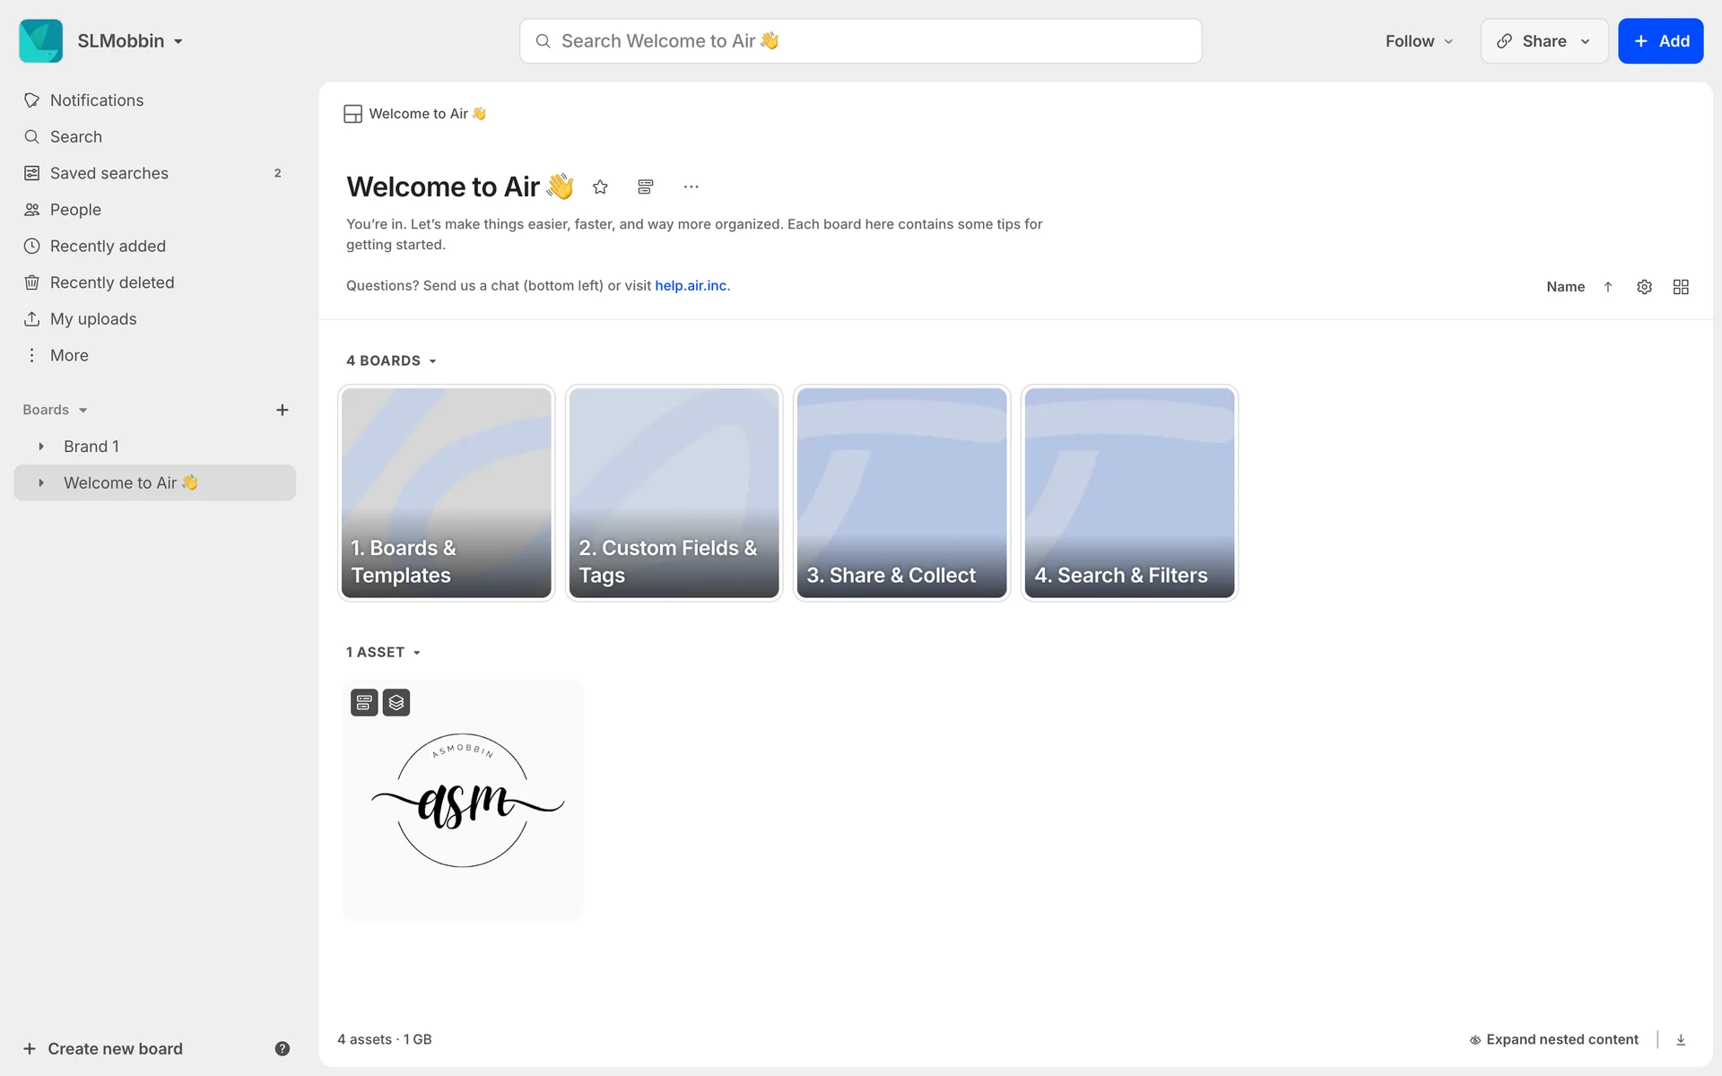Open custom fields panel icon beside title
The width and height of the screenshot is (1722, 1076).
click(x=645, y=187)
